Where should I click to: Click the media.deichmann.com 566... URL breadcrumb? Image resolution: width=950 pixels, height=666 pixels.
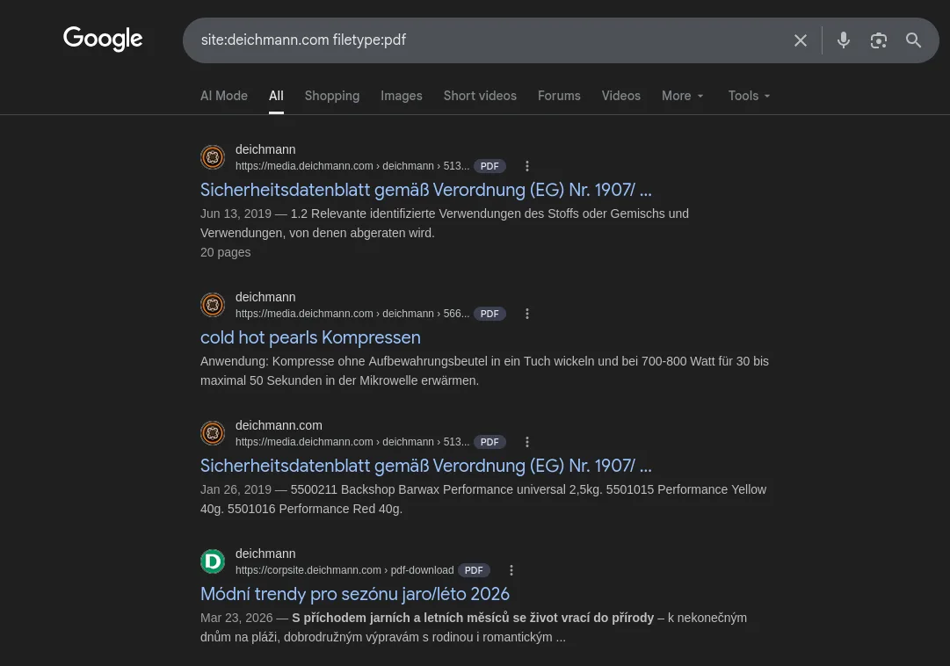point(352,314)
